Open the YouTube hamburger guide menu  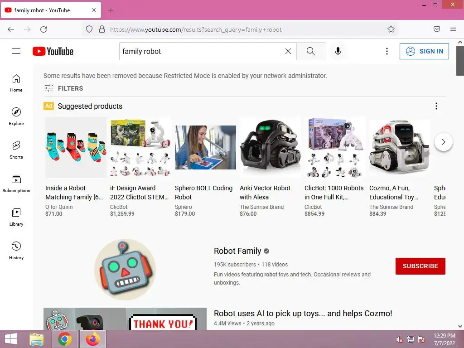point(16,51)
